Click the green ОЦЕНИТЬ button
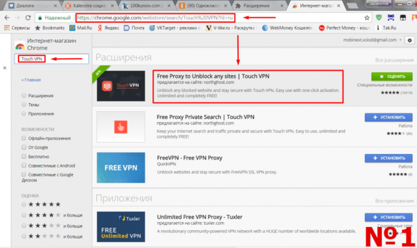Screen dimensions: 417x248 pos(392,77)
